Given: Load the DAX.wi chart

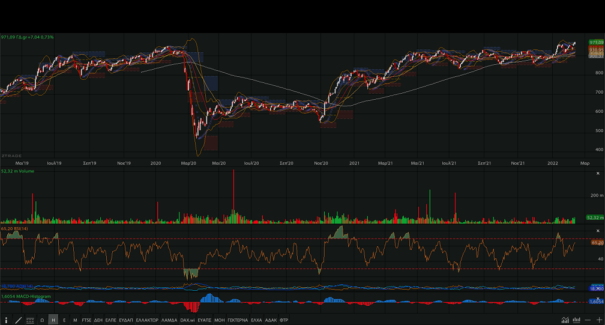Looking at the screenshot, I should [x=187, y=320].
